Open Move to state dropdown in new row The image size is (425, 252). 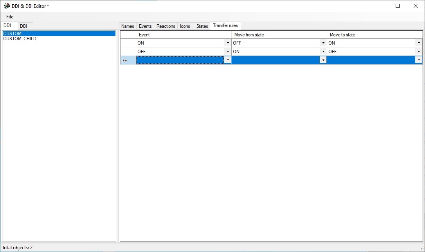tap(419, 60)
